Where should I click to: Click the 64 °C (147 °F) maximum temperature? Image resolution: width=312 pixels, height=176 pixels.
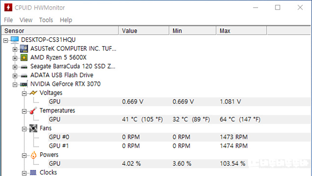click(x=240, y=119)
